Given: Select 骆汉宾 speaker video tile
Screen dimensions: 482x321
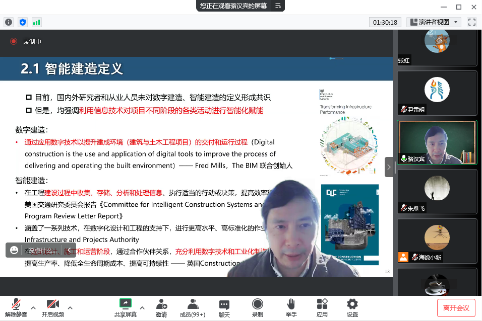Looking at the screenshot, I should point(437,142).
